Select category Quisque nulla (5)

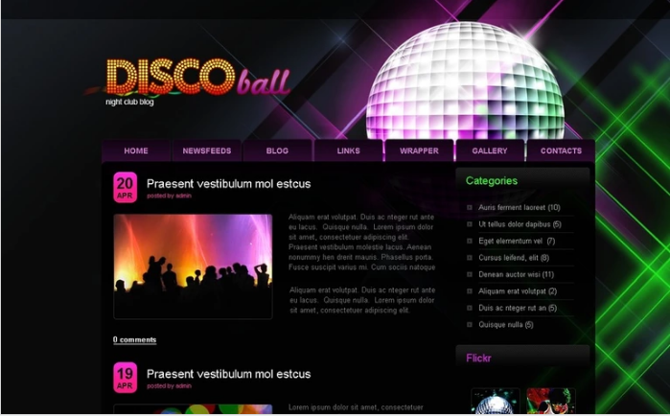[506, 325]
